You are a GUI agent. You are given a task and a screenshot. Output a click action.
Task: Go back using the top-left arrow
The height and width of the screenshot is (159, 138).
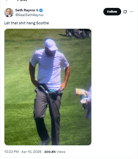(6, 0)
